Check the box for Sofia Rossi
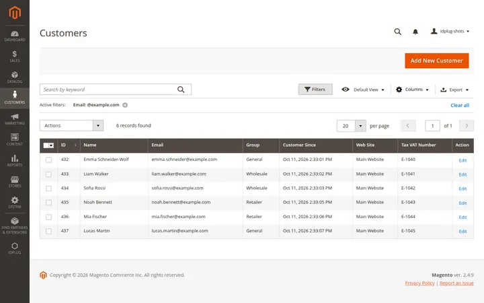Viewport: 484px width, 303px height. tap(48, 189)
